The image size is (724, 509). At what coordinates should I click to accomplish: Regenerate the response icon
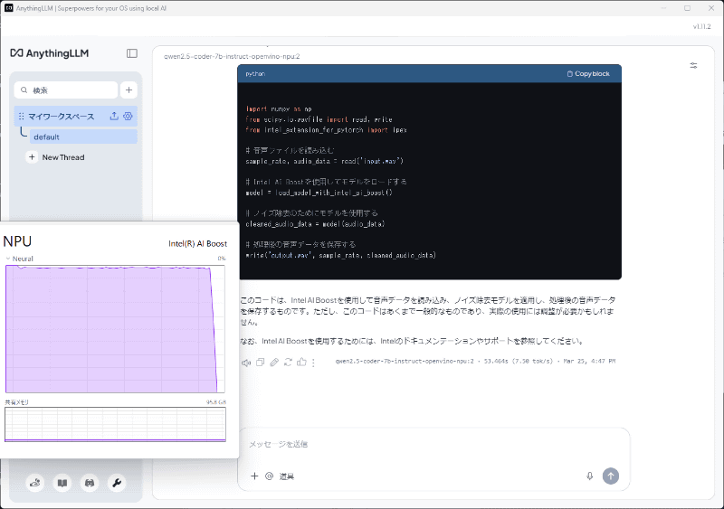pos(288,363)
